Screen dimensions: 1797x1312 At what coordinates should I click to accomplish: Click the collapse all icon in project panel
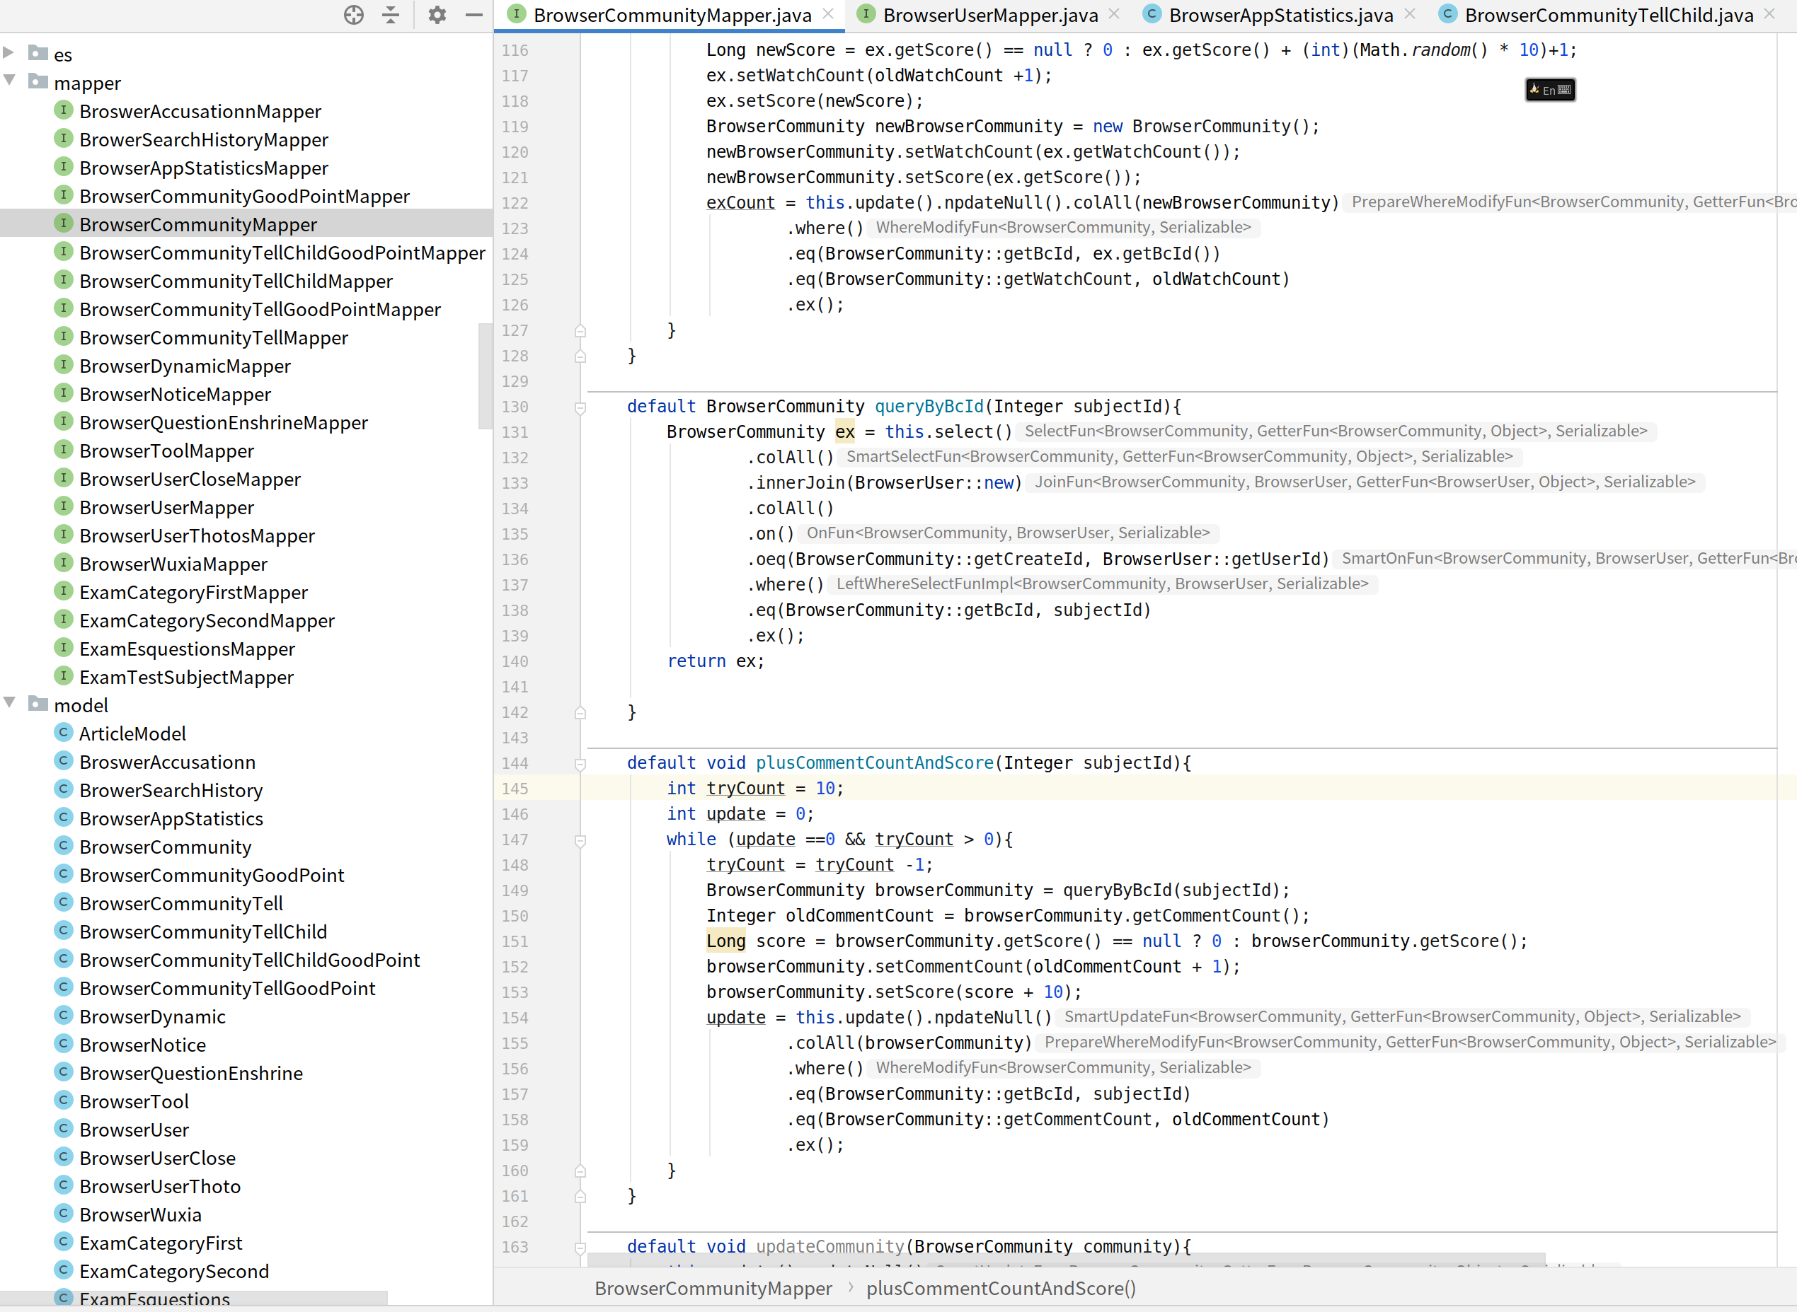[x=390, y=15]
